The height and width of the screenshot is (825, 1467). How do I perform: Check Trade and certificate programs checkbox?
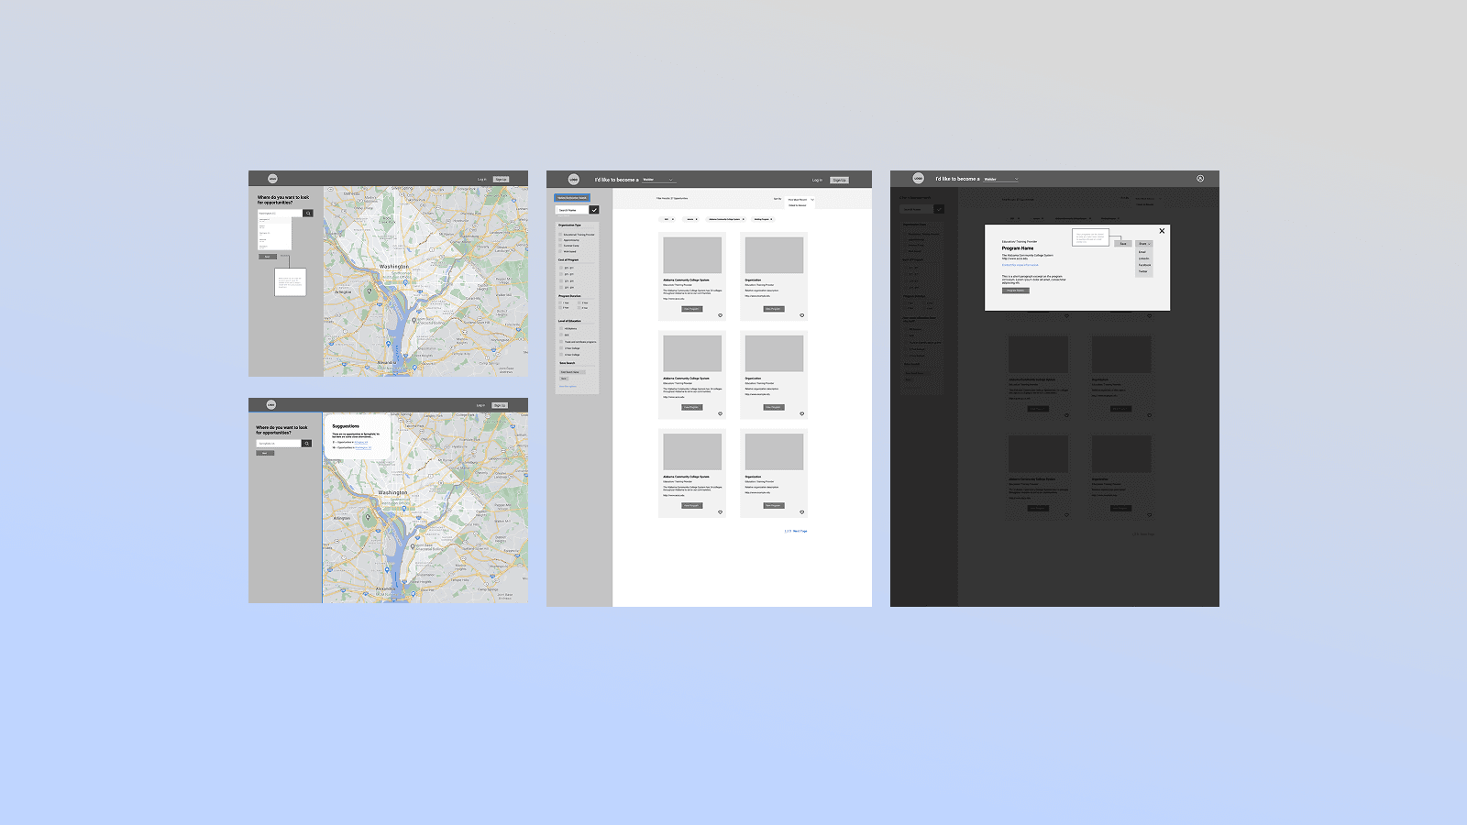coord(561,341)
